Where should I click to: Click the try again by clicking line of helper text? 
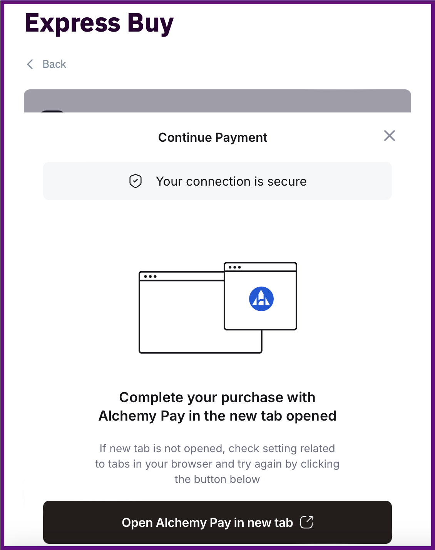[217, 464]
